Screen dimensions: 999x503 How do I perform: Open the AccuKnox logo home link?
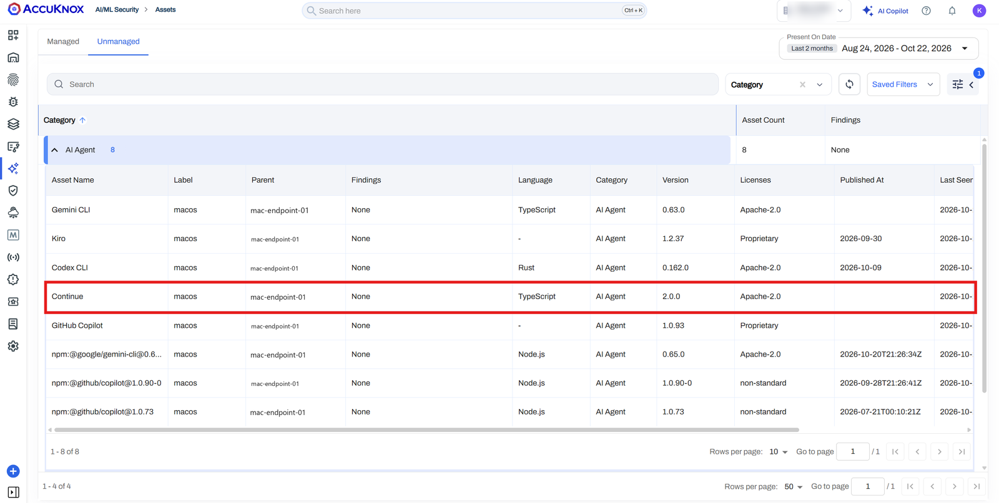pos(46,9)
